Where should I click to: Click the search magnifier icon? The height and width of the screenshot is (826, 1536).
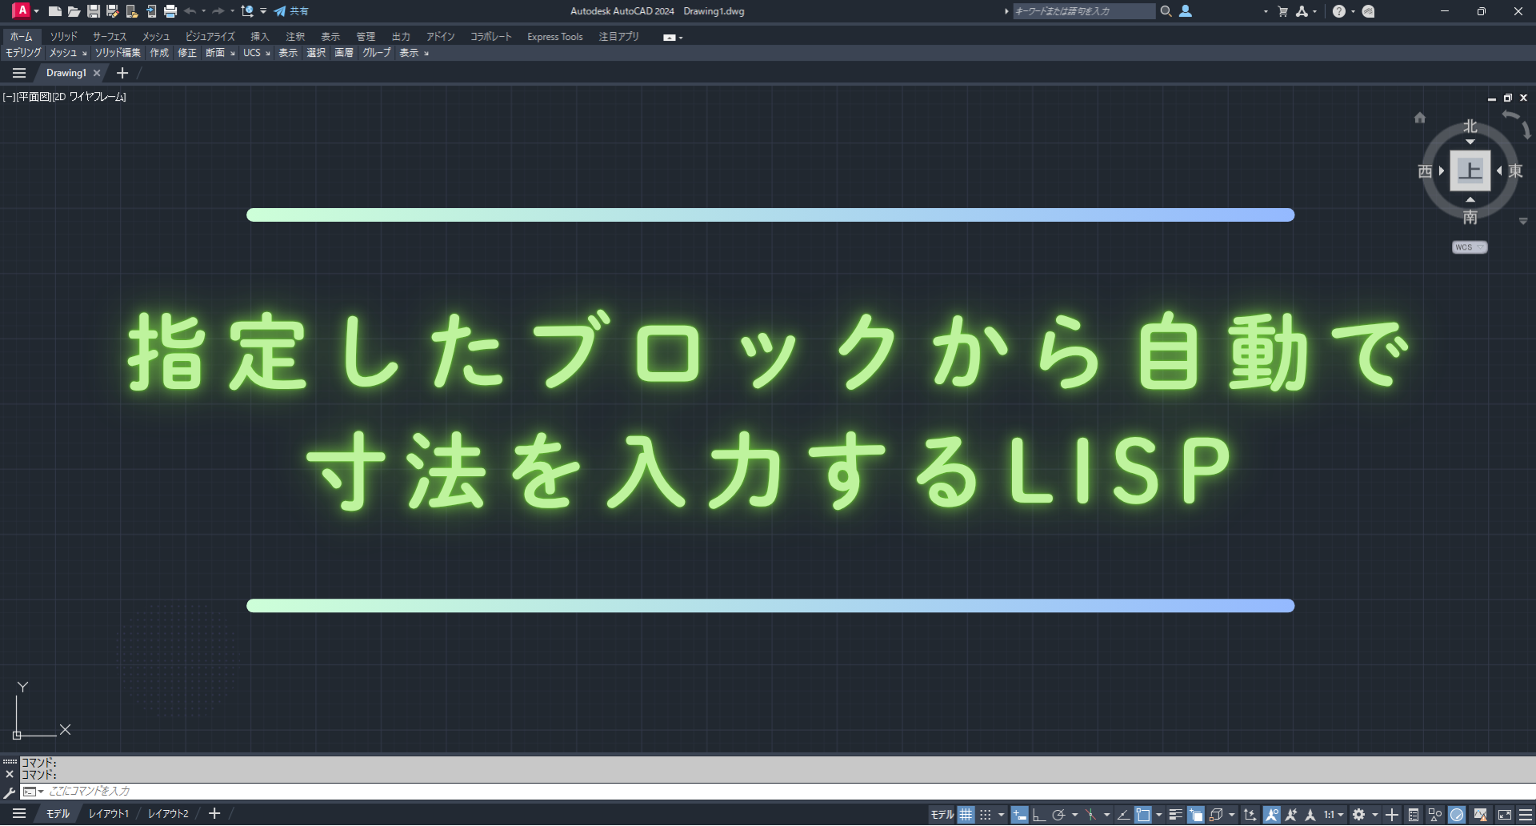(x=1166, y=11)
